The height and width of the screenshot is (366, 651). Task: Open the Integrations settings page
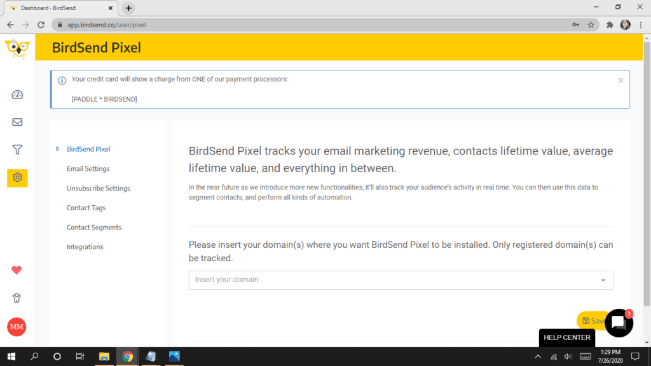pos(85,247)
